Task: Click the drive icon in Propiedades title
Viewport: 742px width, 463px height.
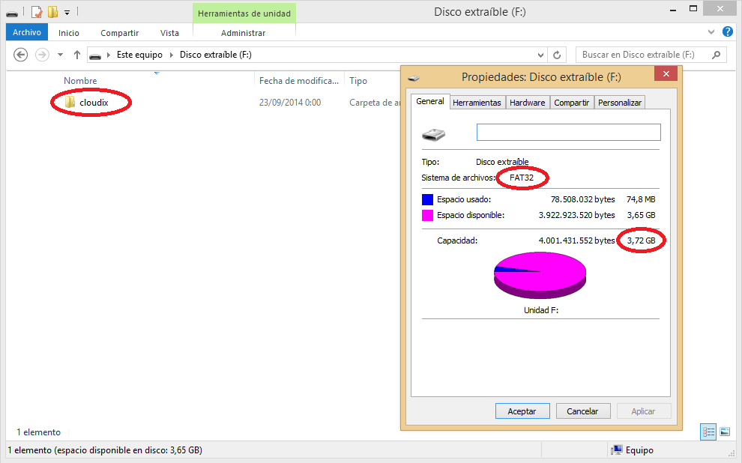Action: pos(414,78)
